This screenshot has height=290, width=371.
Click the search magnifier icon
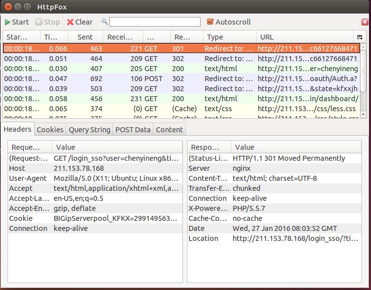click(104, 22)
